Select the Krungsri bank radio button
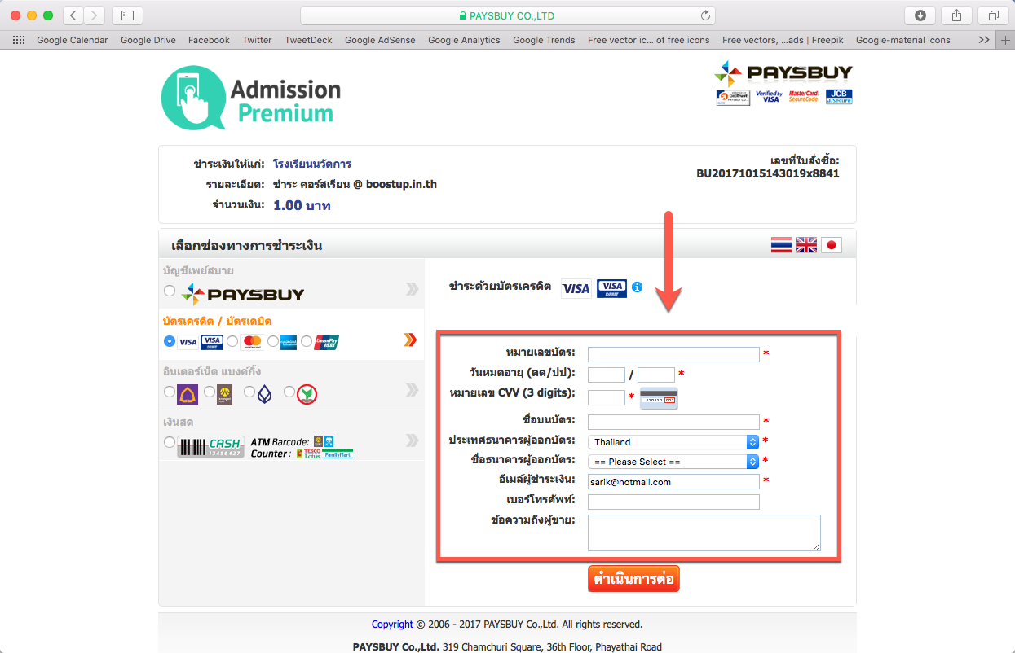The height and width of the screenshot is (653, 1015). tap(210, 392)
